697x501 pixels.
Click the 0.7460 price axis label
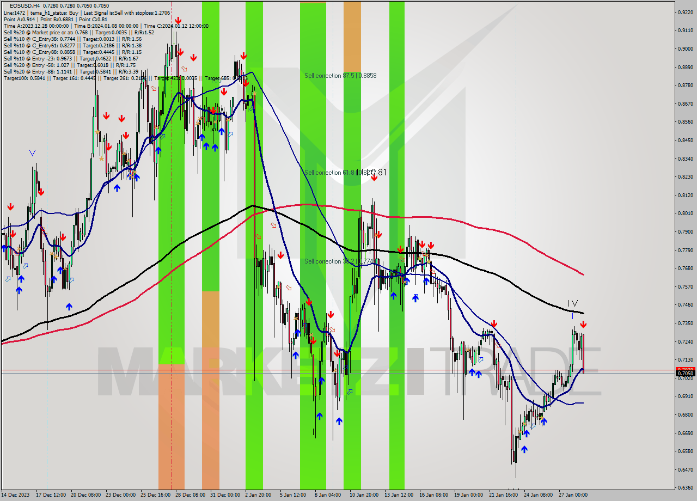(685, 304)
